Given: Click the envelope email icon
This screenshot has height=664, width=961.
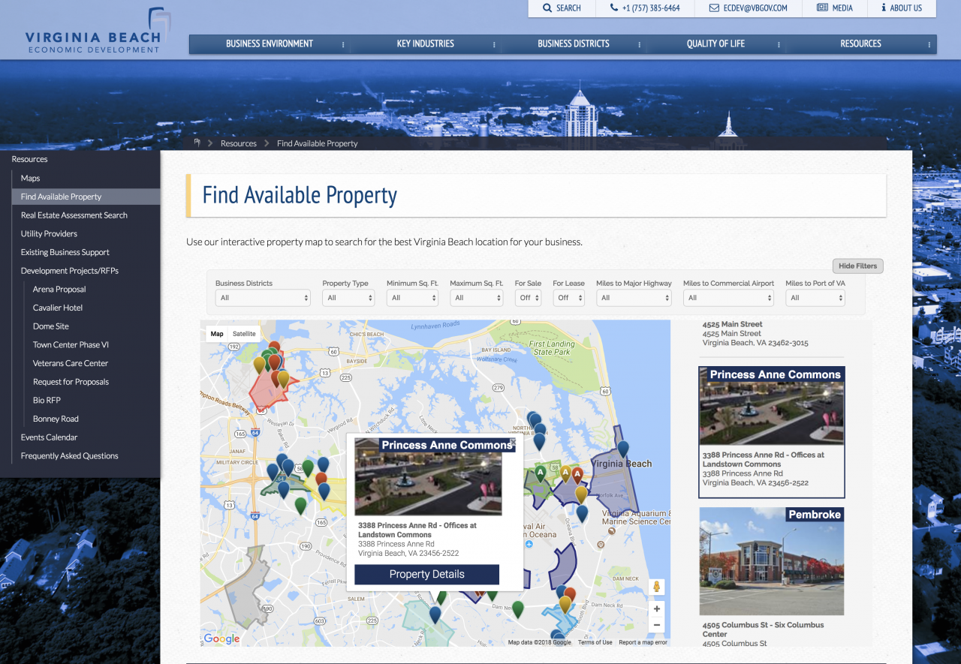Looking at the screenshot, I should [x=714, y=8].
